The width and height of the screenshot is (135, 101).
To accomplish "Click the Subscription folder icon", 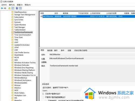I will coord(12,17).
